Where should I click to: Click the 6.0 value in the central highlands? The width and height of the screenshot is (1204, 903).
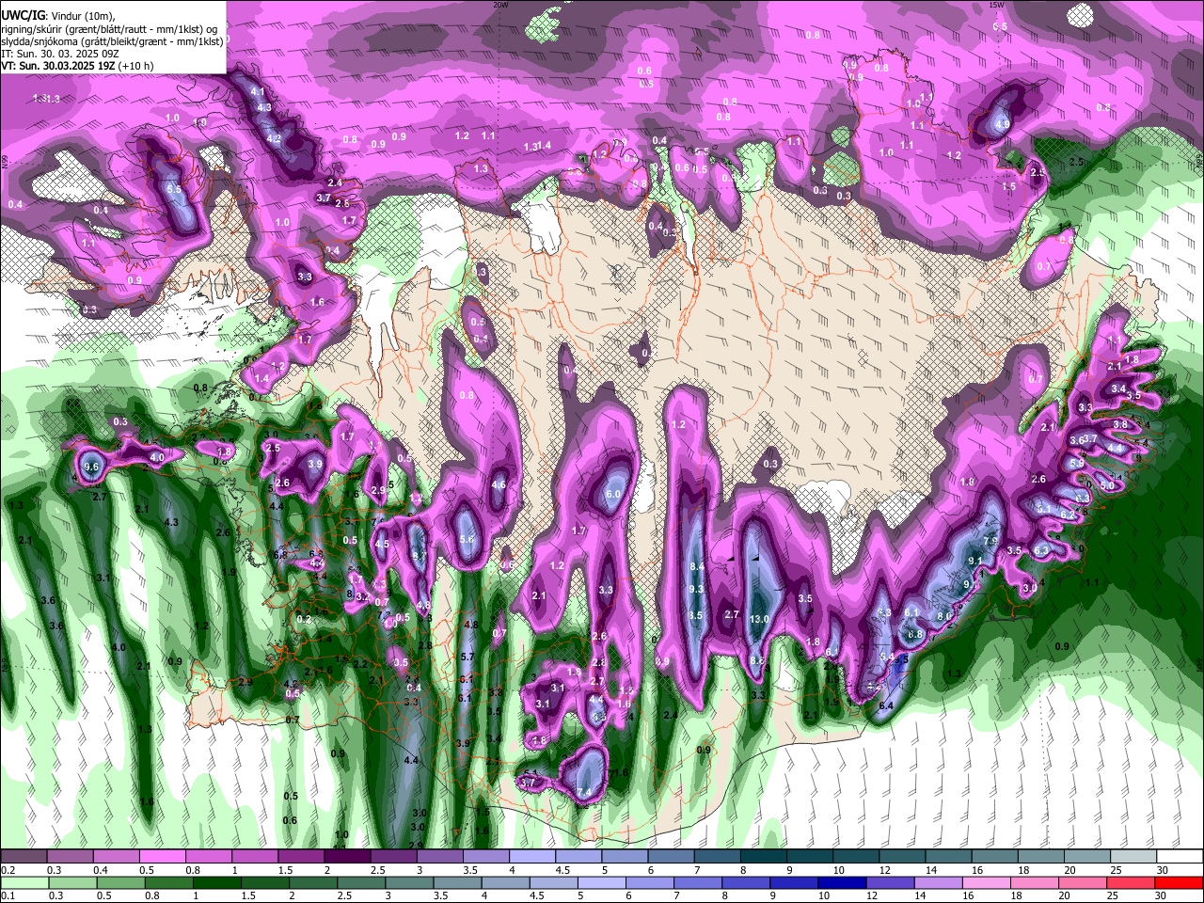tap(613, 494)
